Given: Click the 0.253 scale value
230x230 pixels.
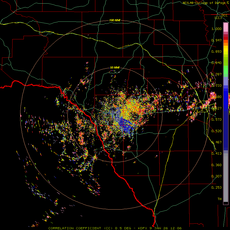Looking at the screenshot, I should (216, 188).
